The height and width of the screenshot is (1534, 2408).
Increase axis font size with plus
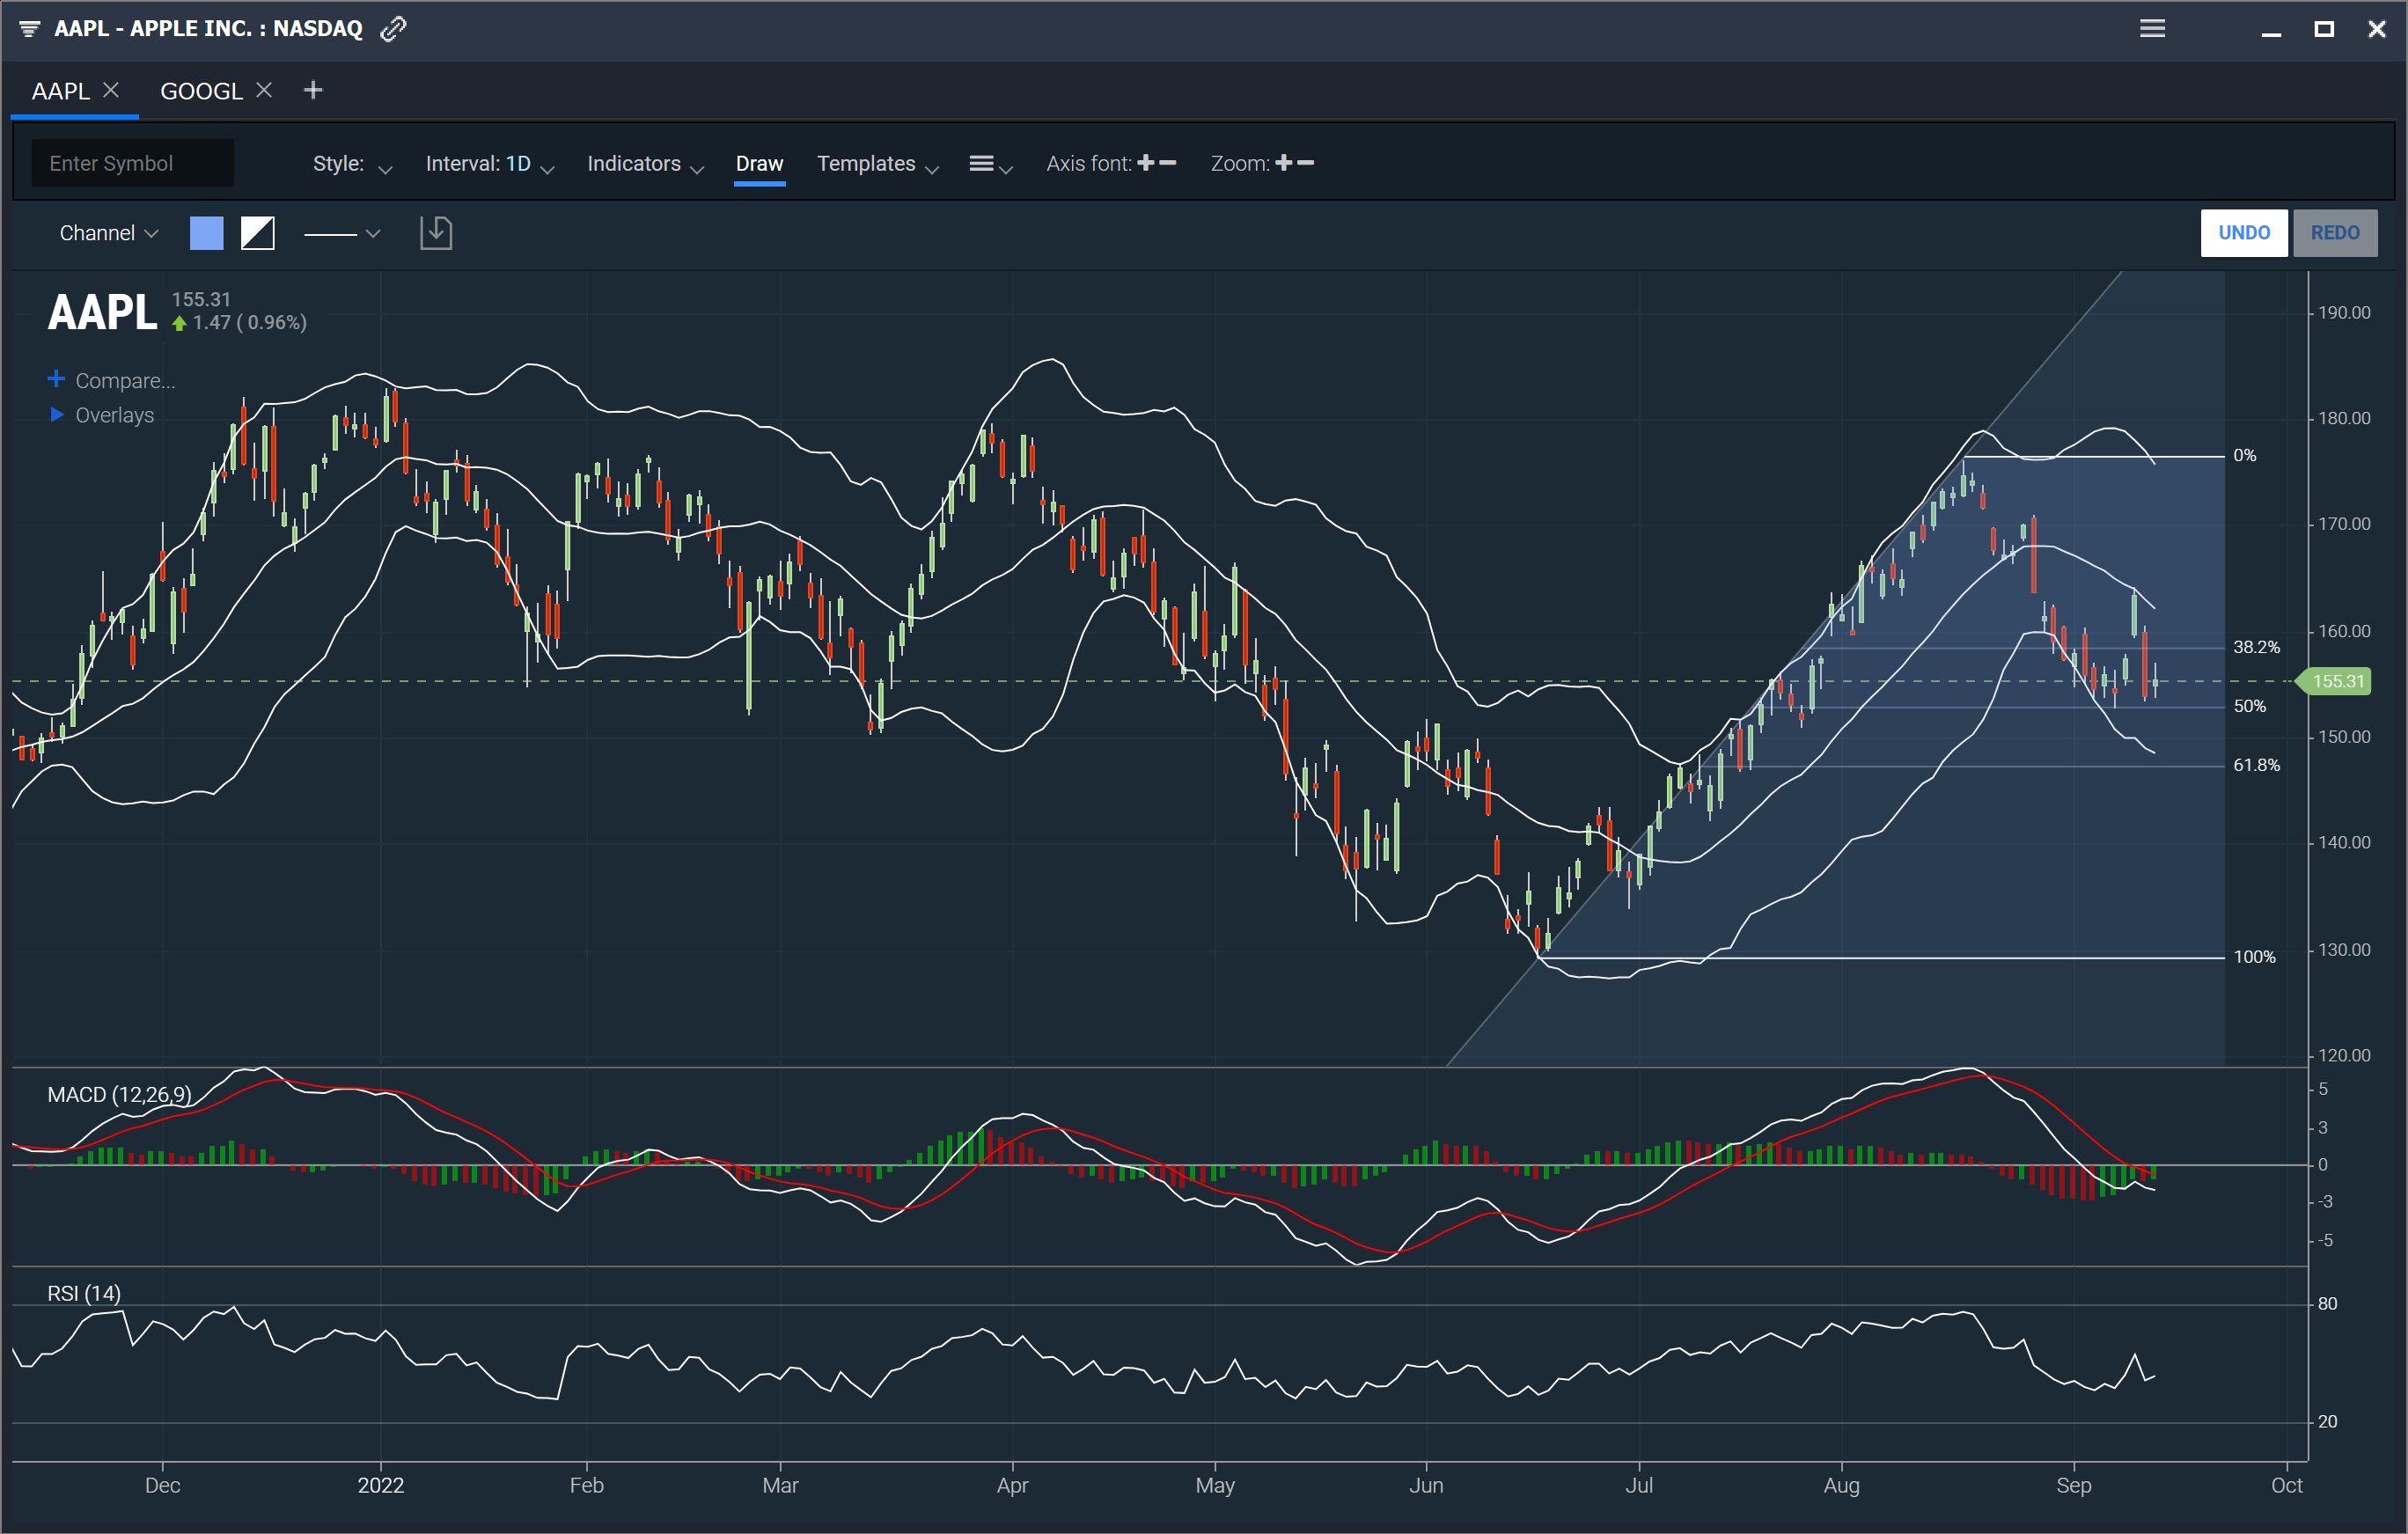point(1146,163)
